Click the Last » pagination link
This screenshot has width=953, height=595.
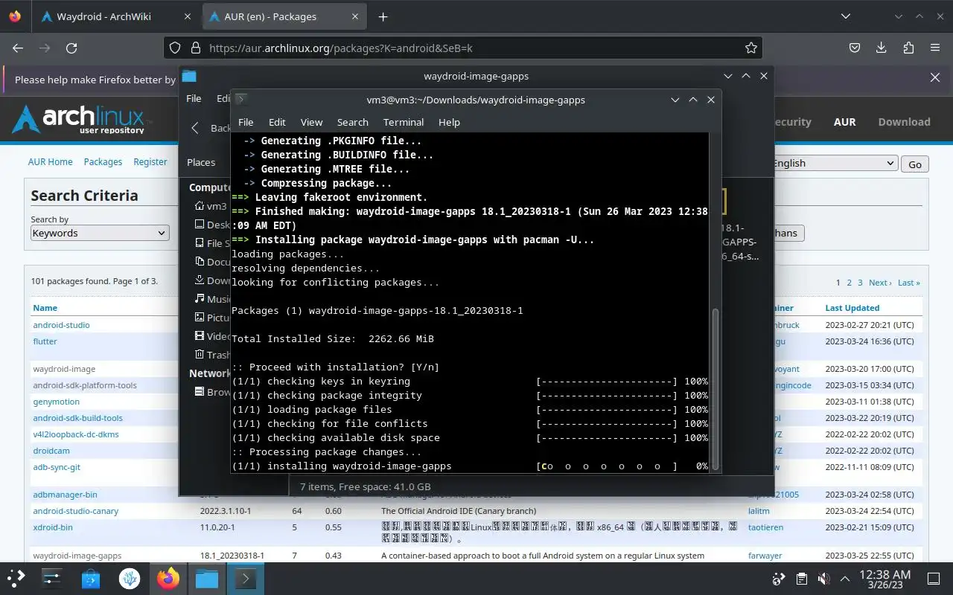[908, 283]
